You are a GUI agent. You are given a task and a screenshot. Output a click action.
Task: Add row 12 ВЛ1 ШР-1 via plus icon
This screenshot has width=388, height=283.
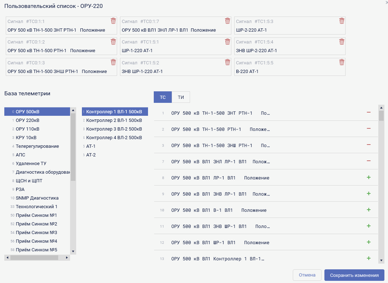tap(368, 242)
